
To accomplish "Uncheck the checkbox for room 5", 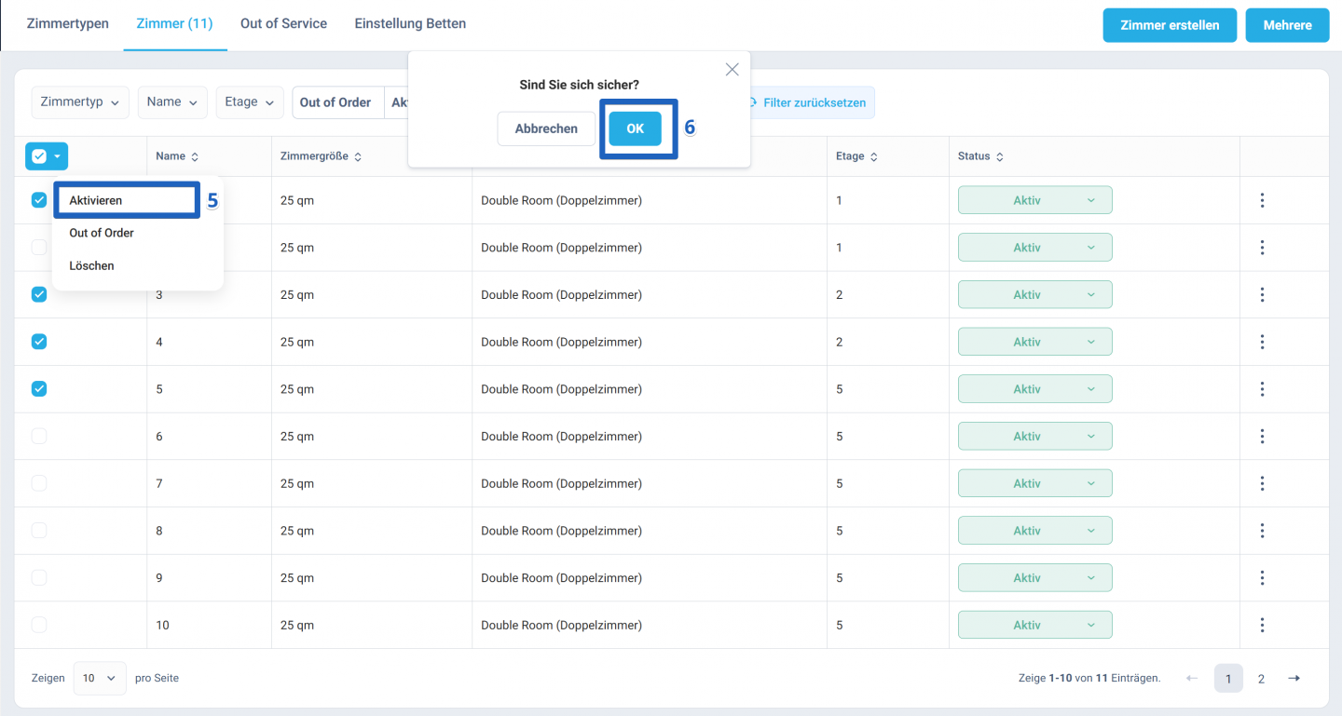I will tap(39, 389).
